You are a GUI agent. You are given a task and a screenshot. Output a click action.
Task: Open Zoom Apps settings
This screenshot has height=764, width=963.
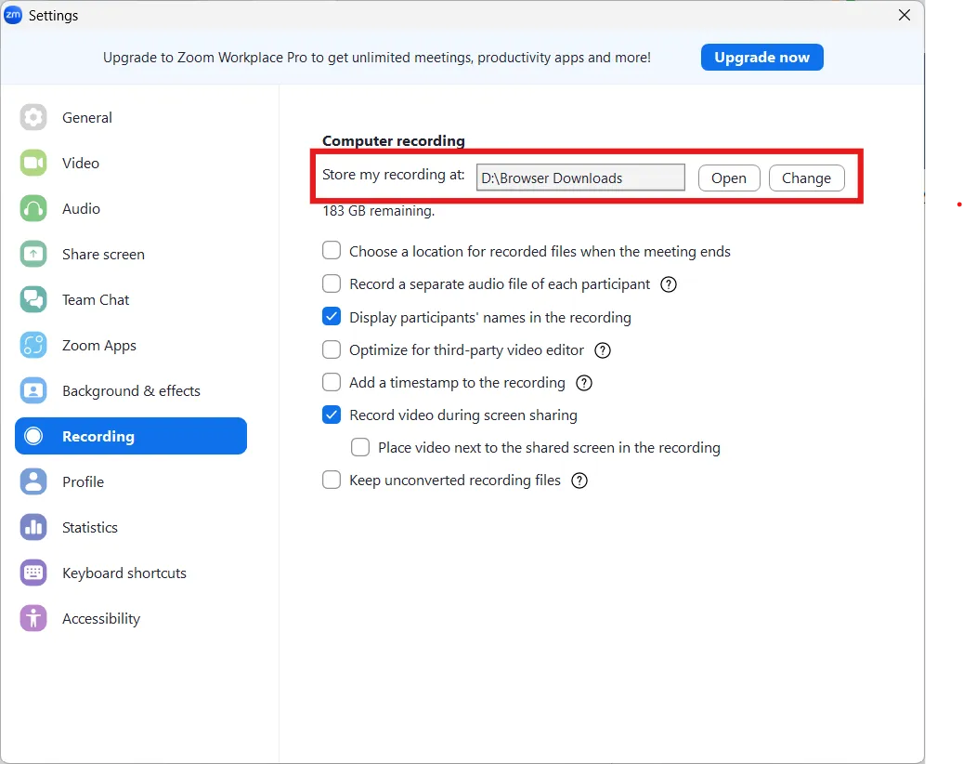coord(98,346)
